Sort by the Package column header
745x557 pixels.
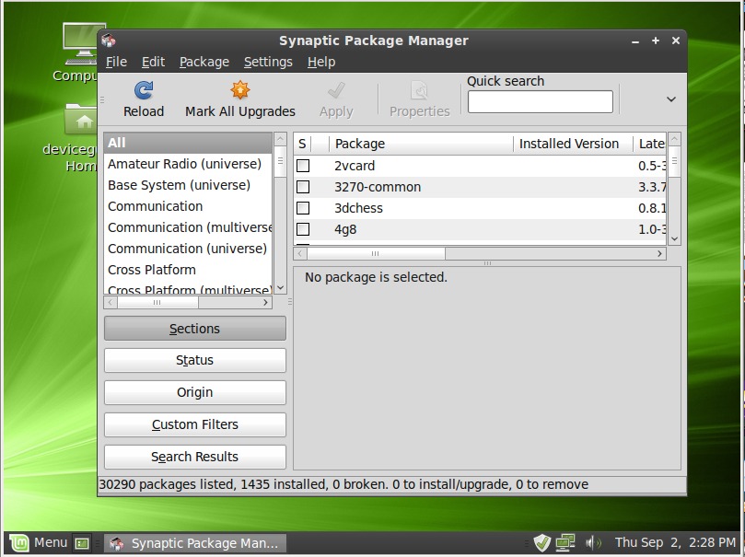(x=422, y=144)
